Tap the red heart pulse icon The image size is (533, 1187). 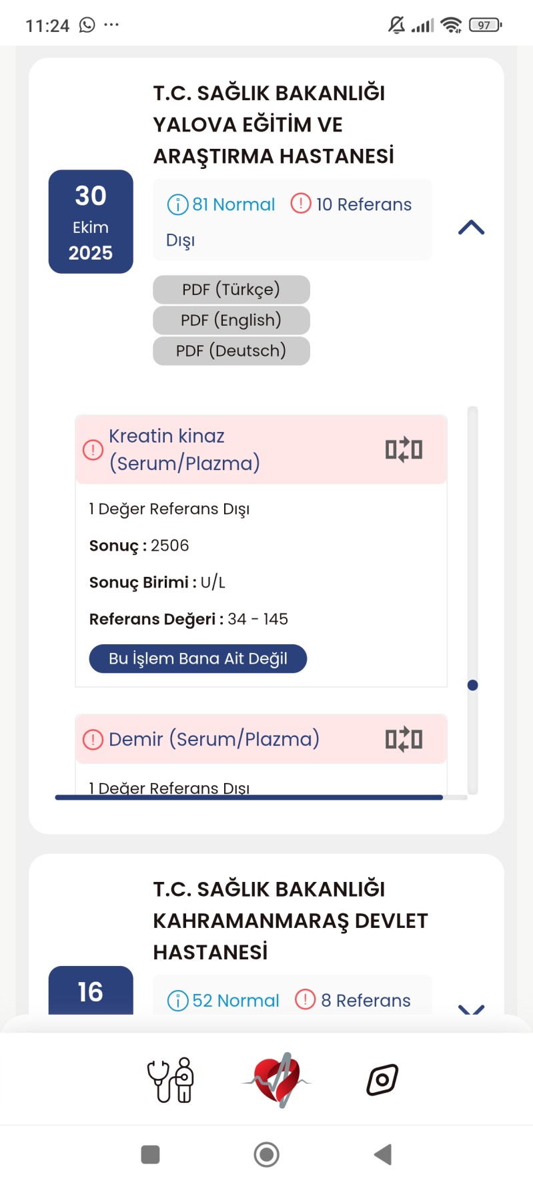(278, 1080)
